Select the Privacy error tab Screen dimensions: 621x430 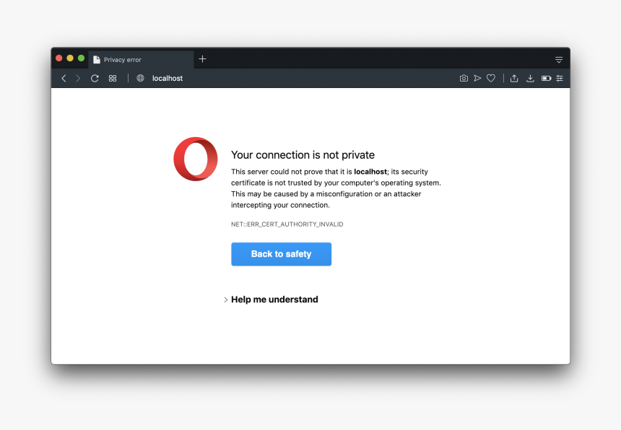(141, 60)
